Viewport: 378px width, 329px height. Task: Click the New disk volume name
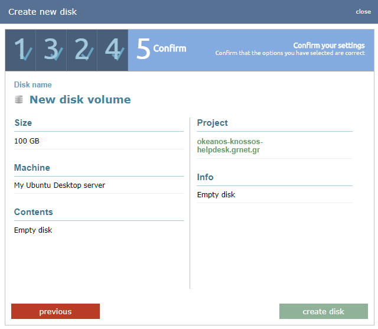click(x=80, y=100)
